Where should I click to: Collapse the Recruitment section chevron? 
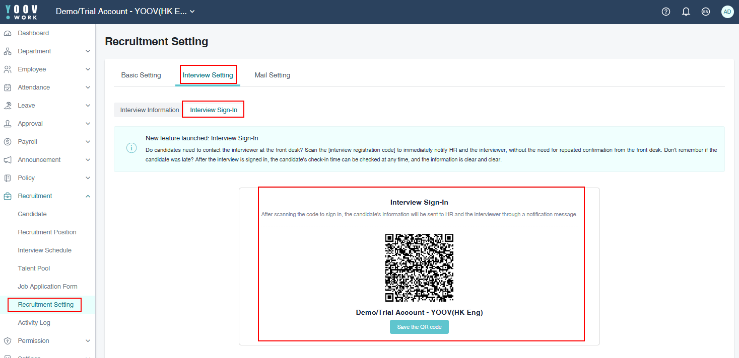pos(88,196)
